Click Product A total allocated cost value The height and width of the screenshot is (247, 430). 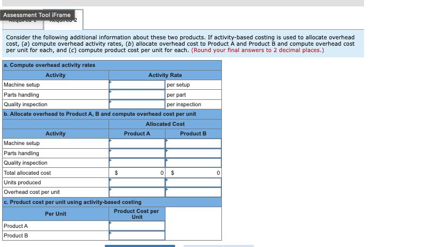click(x=137, y=173)
